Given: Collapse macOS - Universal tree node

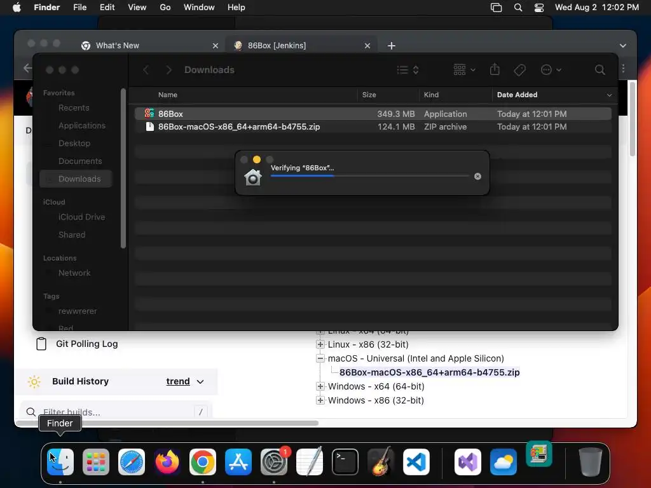Looking at the screenshot, I should (320, 358).
